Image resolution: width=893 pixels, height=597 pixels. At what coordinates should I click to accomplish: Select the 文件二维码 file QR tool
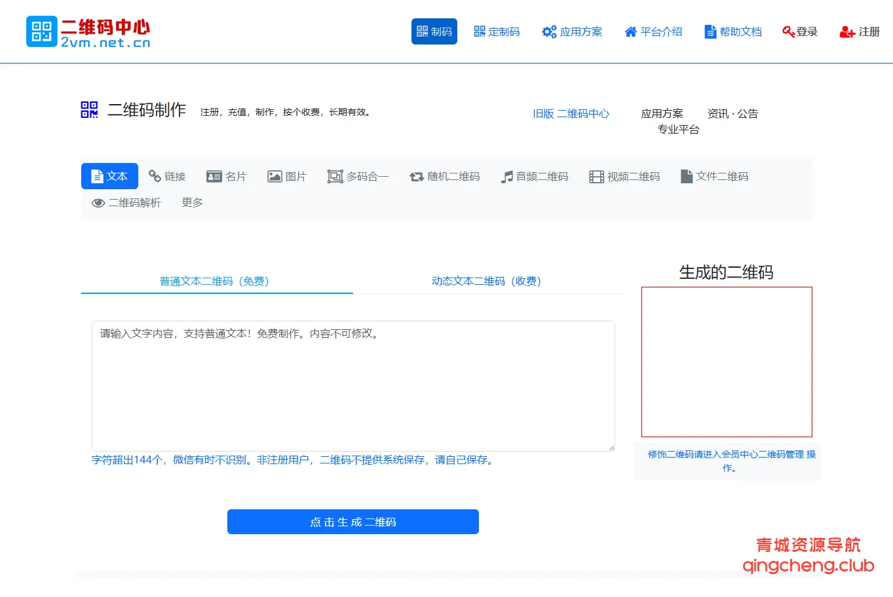[x=714, y=176]
